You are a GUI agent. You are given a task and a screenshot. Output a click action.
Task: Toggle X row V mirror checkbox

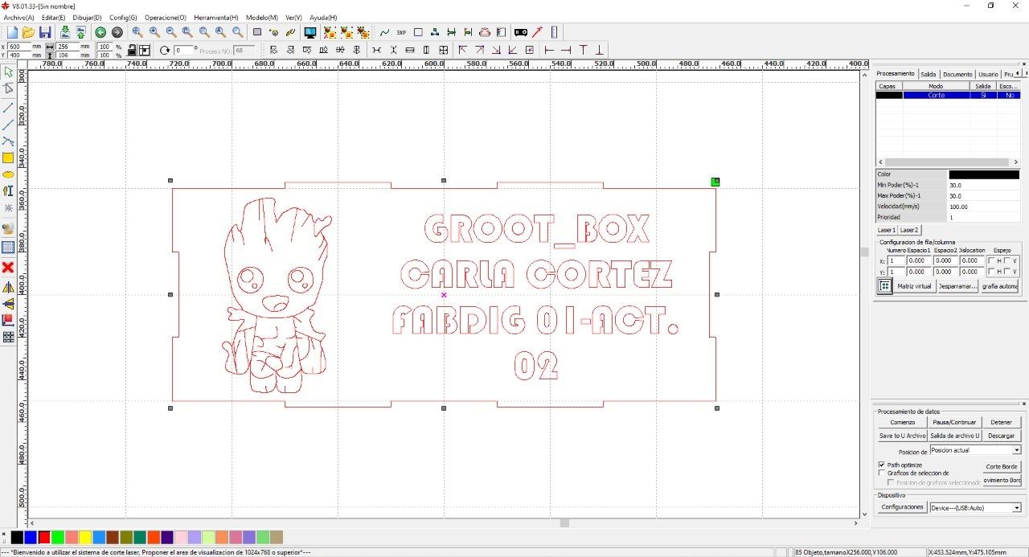(x=1006, y=260)
